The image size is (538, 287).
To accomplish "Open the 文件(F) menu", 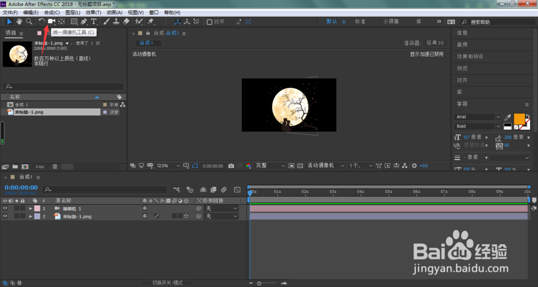I will coord(10,12).
